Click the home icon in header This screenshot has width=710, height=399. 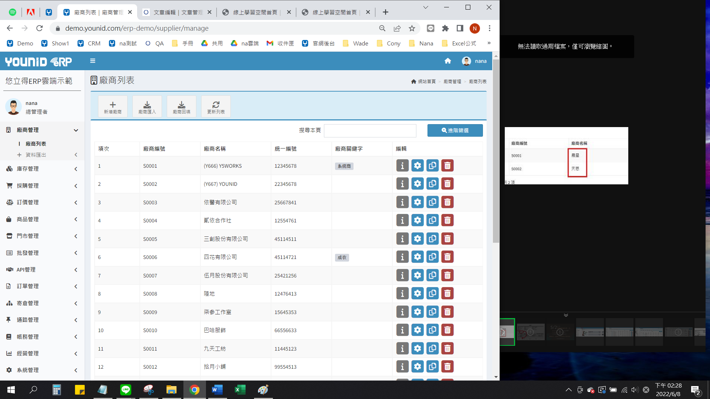448,61
